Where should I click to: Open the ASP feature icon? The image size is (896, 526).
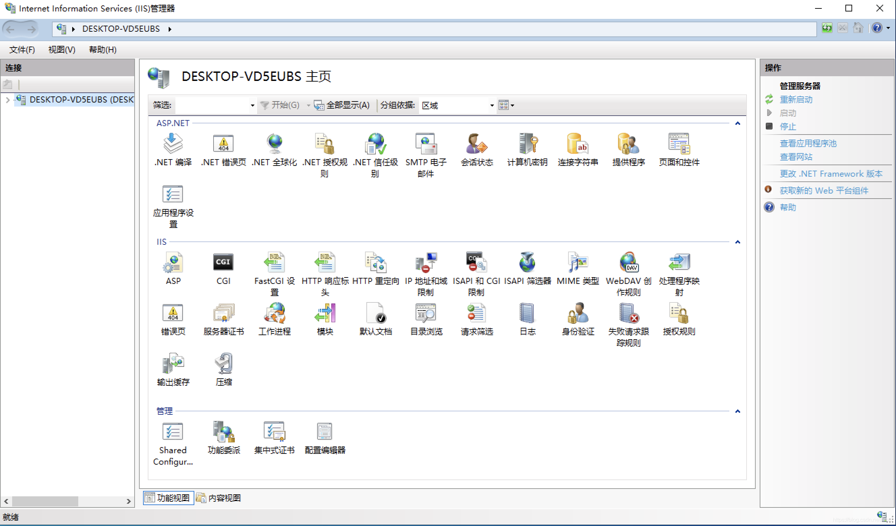173,262
